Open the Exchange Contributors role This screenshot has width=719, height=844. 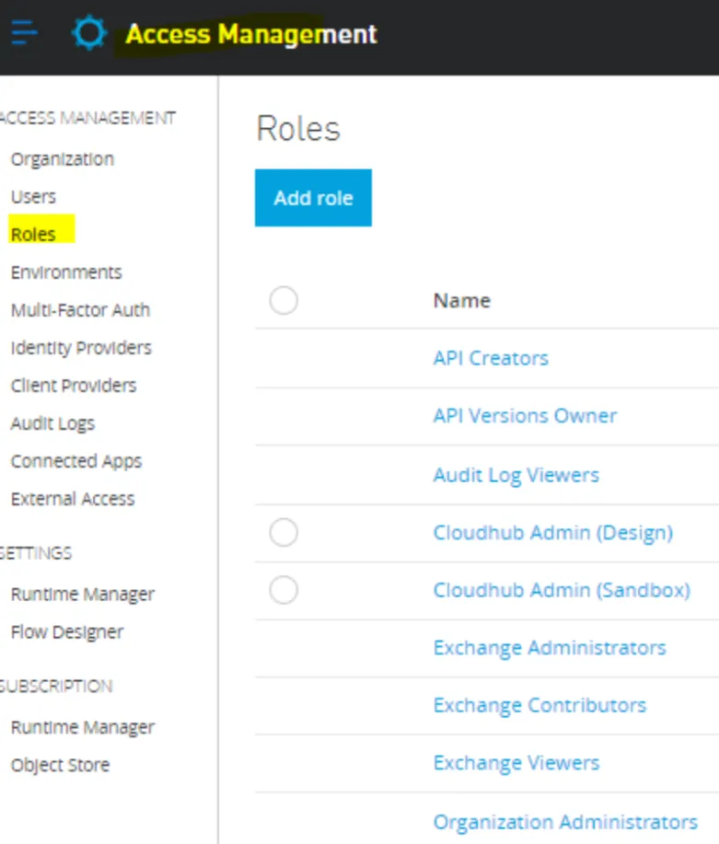539,706
